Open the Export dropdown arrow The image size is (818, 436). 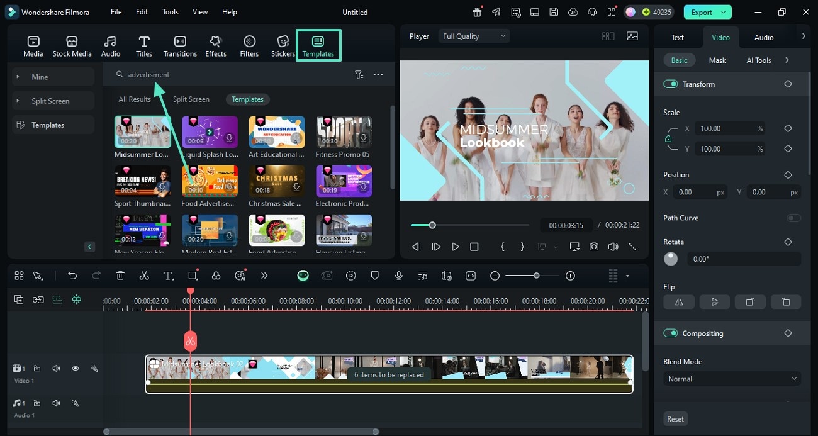724,12
